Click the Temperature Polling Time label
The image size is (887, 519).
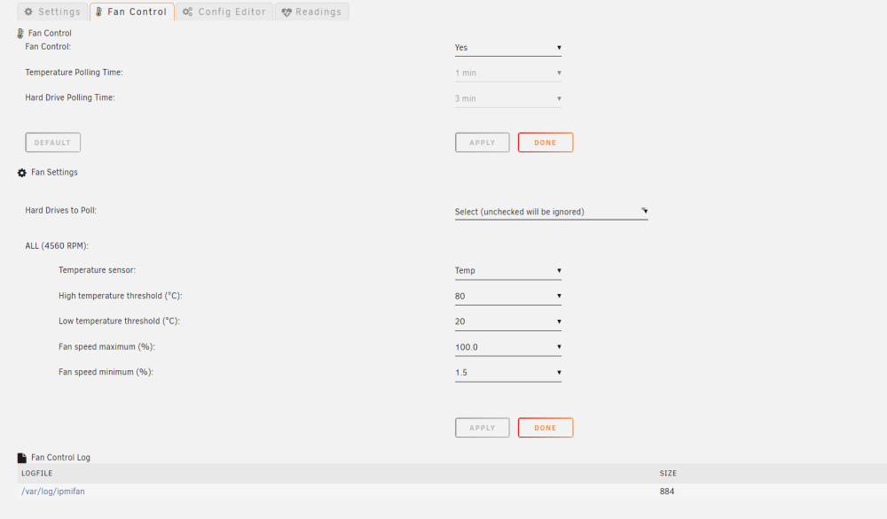pos(74,73)
